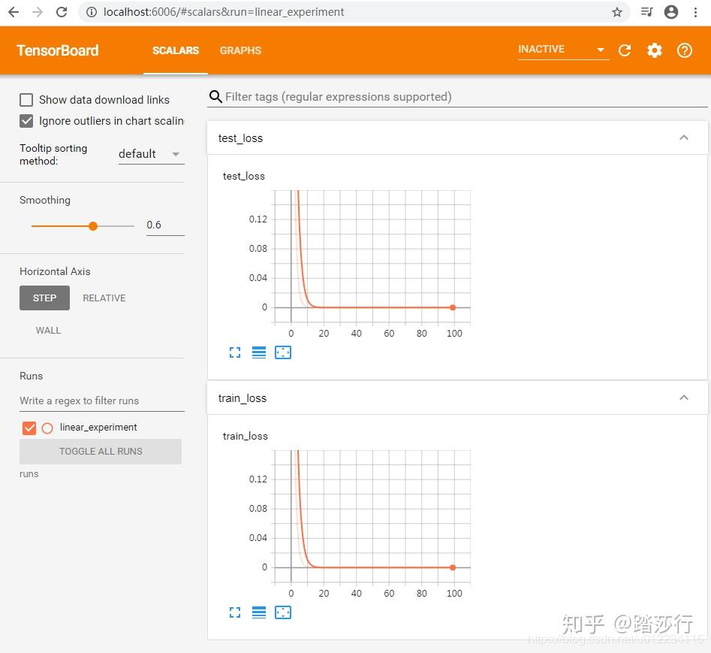Collapse the test_loss card
The width and height of the screenshot is (711, 653).
[x=683, y=138]
